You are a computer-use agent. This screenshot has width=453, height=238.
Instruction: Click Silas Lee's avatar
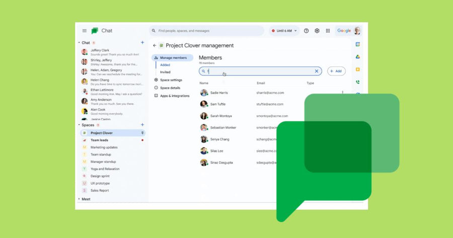point(204,151)
